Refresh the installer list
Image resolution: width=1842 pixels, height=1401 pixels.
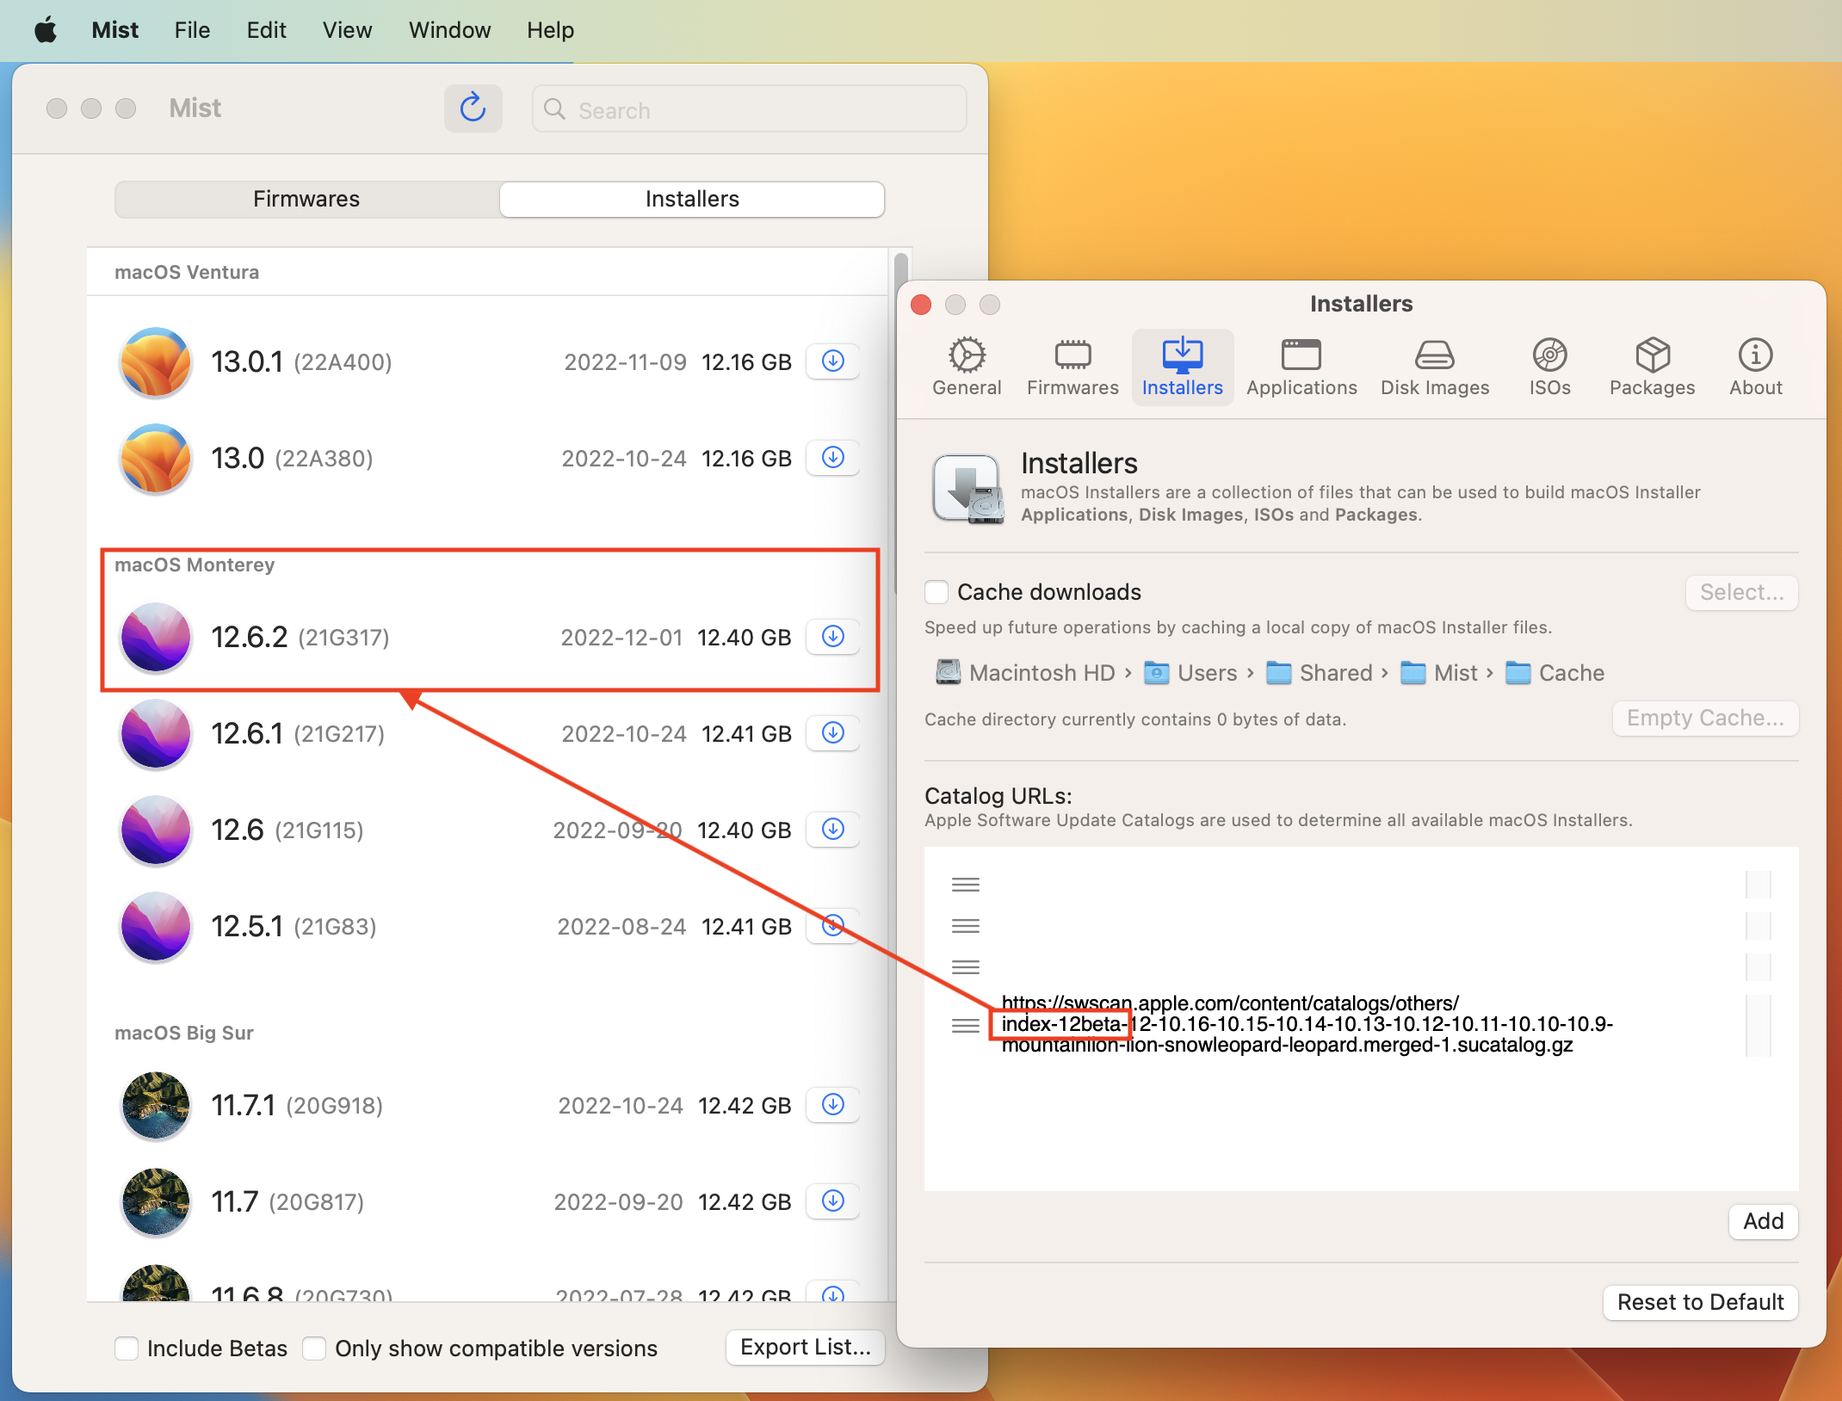click(x=473, y=108)
